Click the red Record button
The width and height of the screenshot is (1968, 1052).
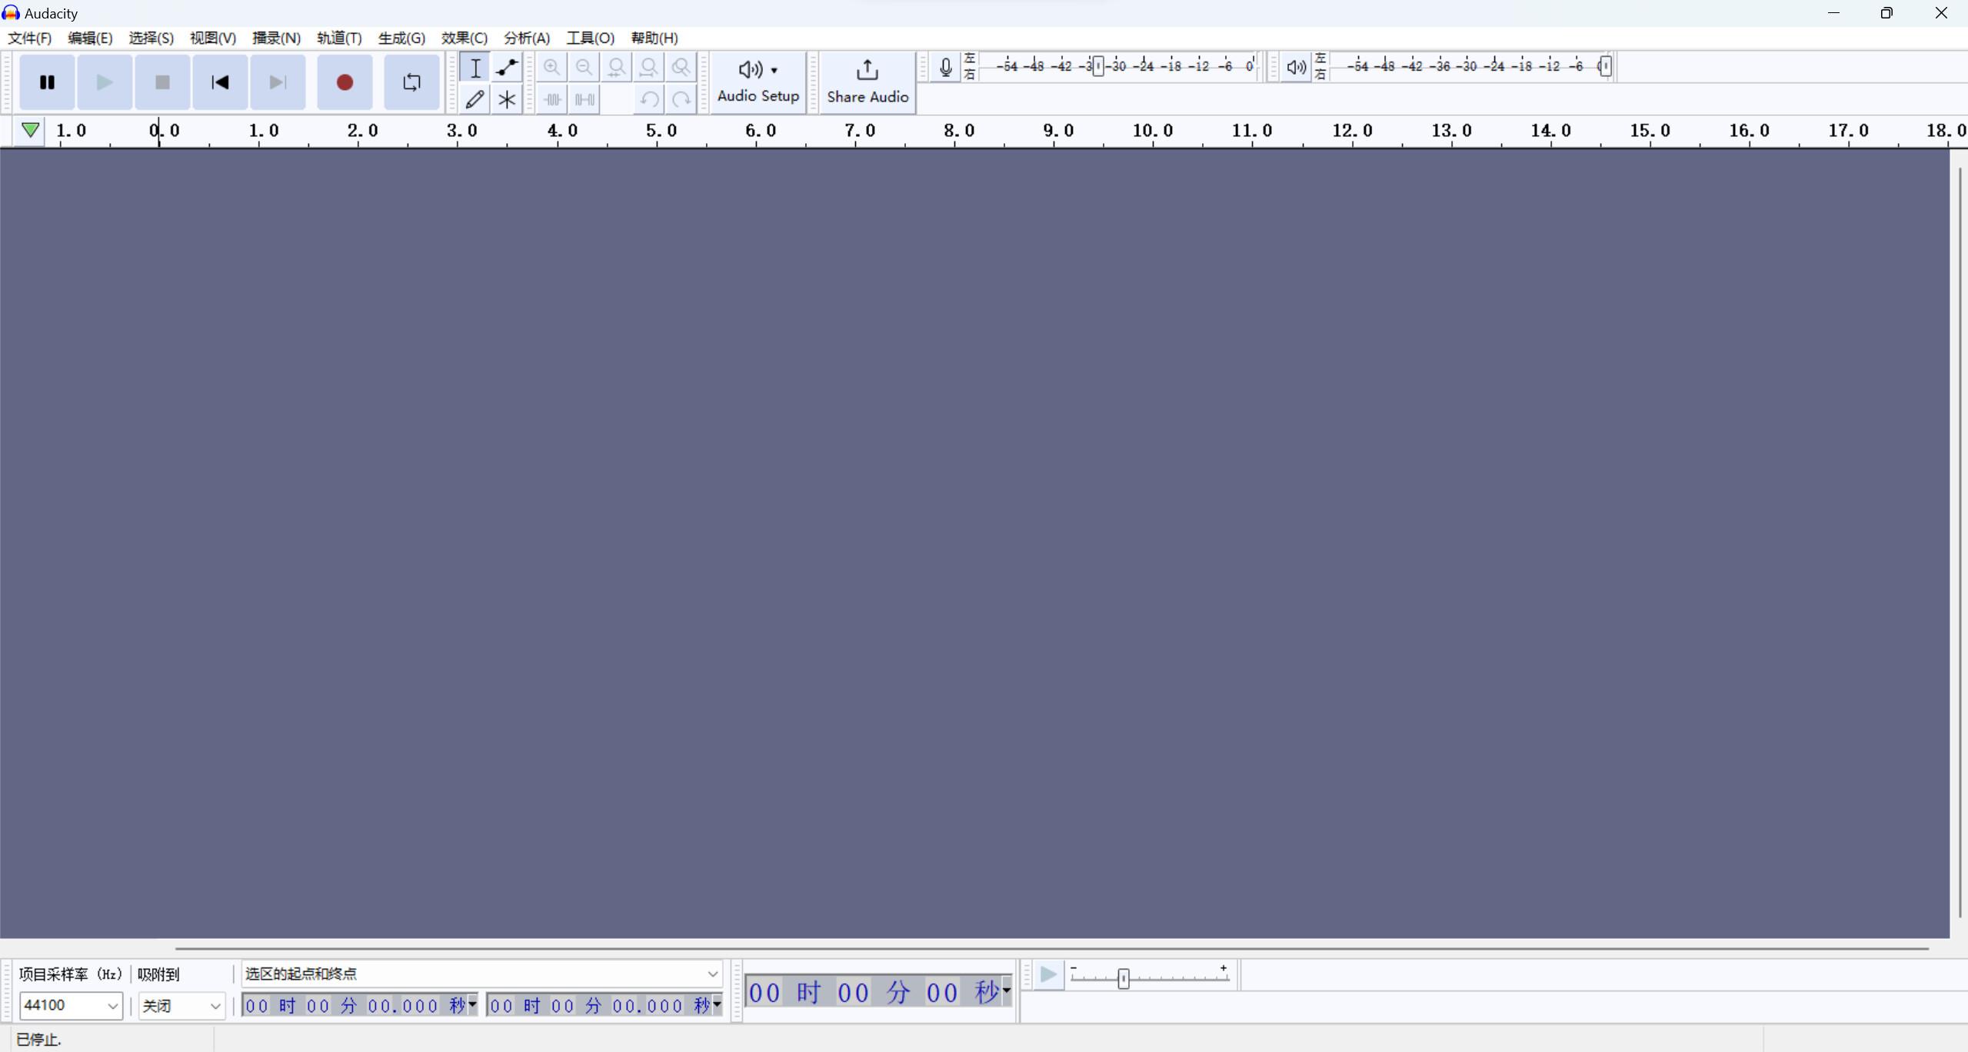pyautogui.click(x=345, y=82)
